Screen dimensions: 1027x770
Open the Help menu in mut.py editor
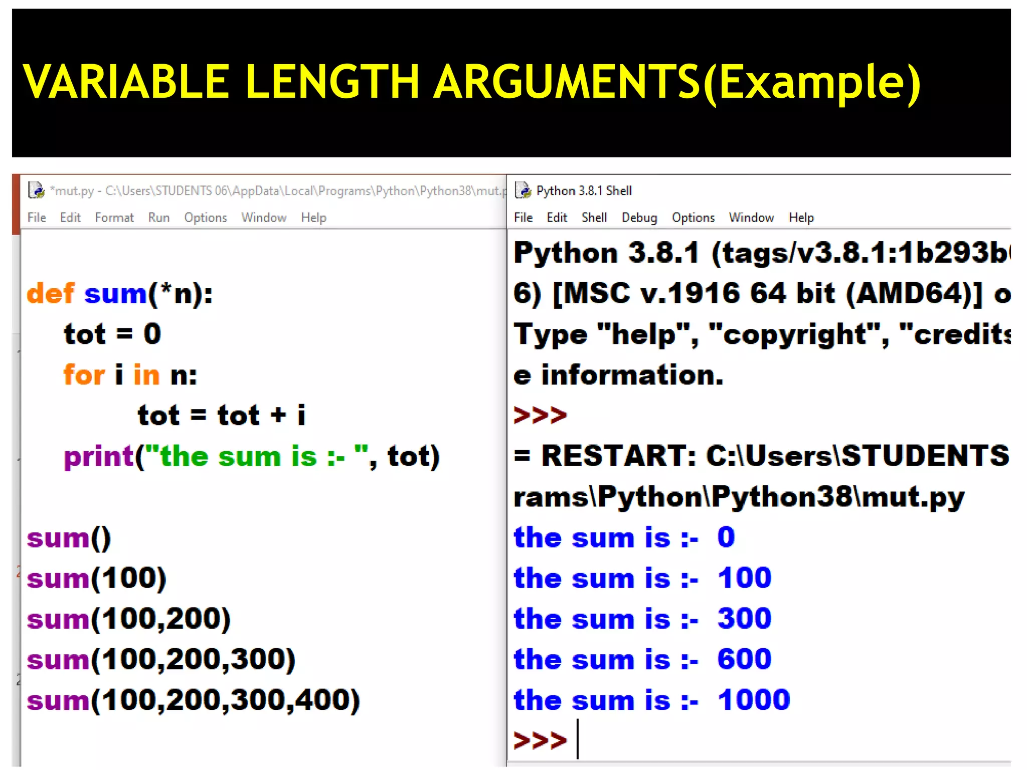313,218
